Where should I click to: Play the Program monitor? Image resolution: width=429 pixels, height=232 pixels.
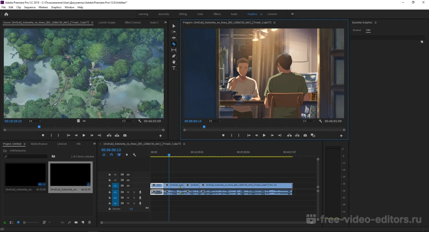coord(264,135)
